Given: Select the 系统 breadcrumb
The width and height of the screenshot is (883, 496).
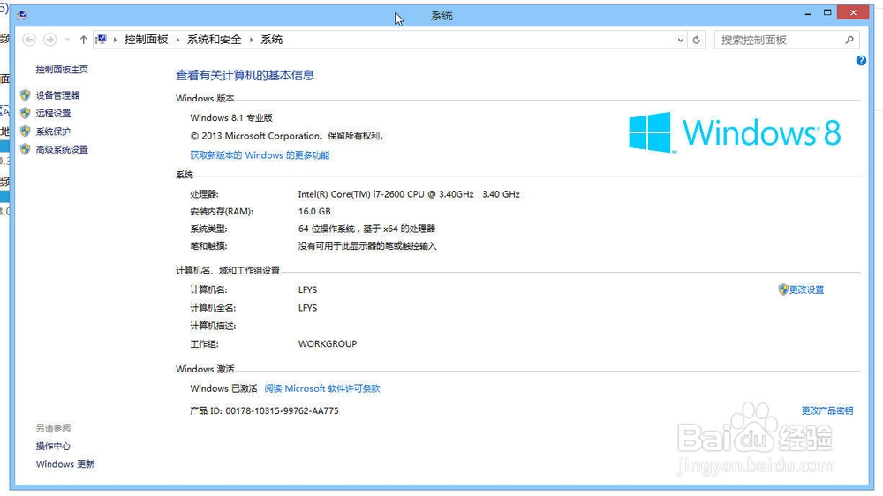Looking at the screenshot, I should tap(271, 40).
